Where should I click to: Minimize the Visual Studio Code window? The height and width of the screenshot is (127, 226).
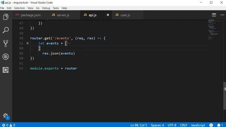coord(201,2)
